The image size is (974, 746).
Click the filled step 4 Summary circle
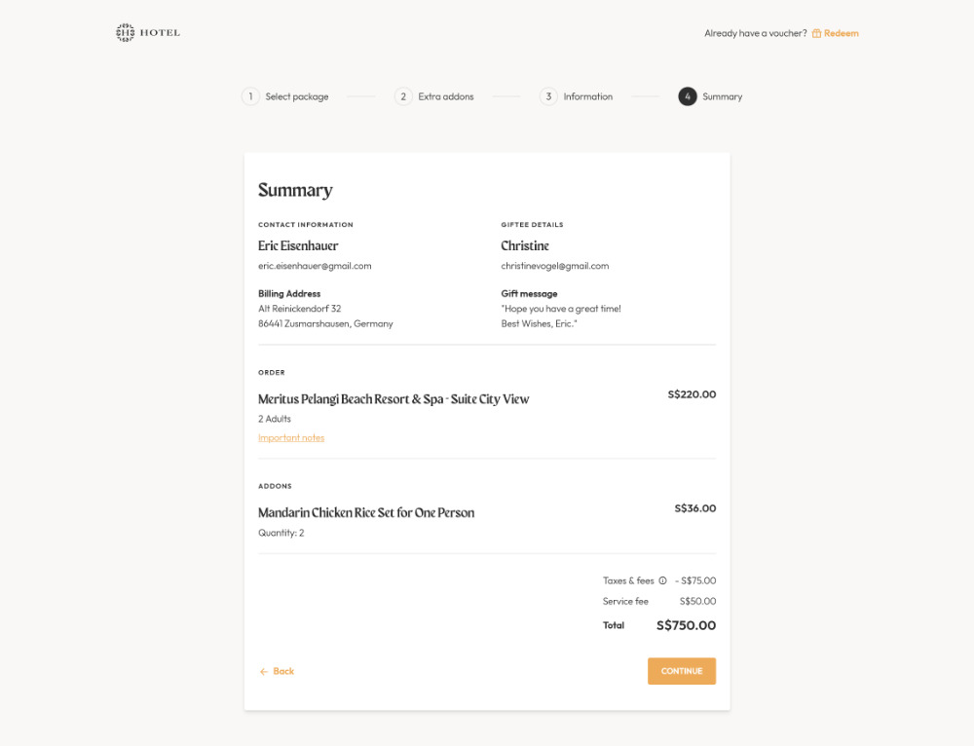click(687, 96)
